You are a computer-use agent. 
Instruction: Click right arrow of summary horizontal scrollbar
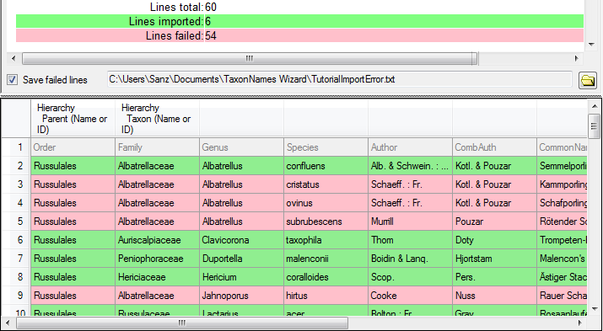[576, 59]
